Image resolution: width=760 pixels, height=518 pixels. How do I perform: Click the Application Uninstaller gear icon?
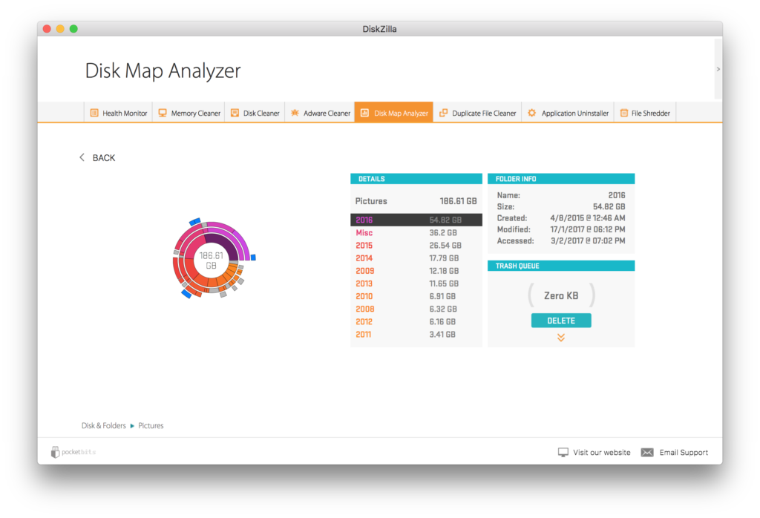pos(531,113)
